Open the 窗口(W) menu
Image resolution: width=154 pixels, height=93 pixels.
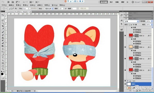pos(55,5)
